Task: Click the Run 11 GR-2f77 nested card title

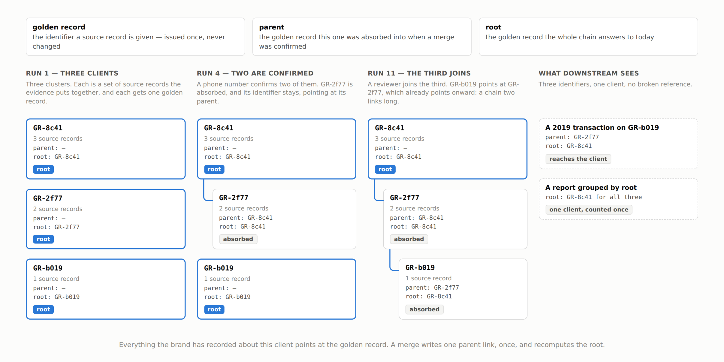Action: coord(404,198)
